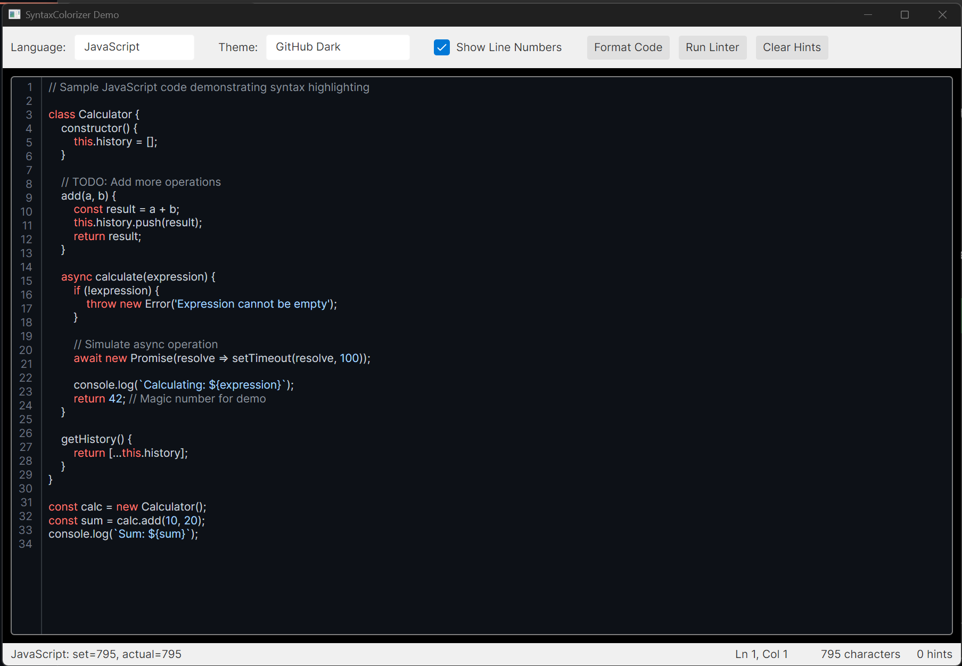Run the linter on the code

point(712,47)
